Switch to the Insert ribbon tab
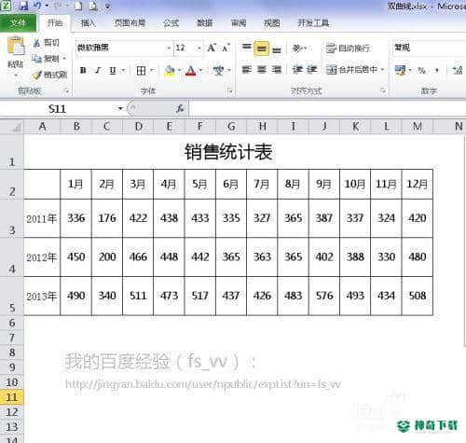Image resolution: width=466 pixels, height=443 pixels. (89, 22)
